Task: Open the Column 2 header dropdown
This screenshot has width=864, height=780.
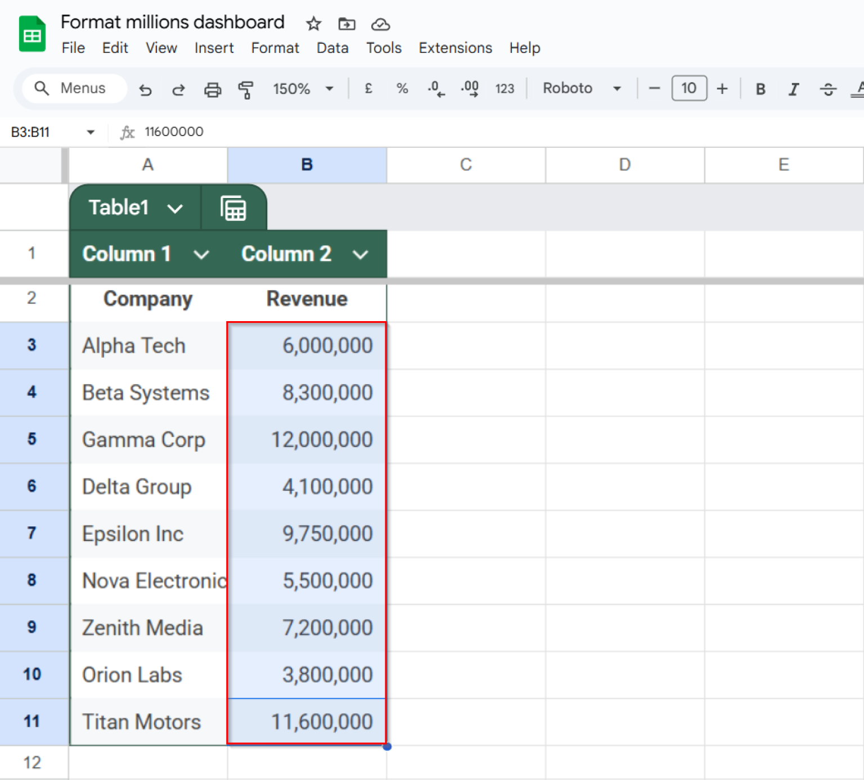Action: [x=361, y=254]
